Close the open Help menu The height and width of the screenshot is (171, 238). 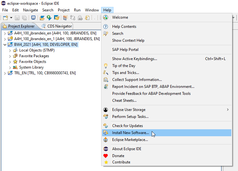tap(107, 10)
